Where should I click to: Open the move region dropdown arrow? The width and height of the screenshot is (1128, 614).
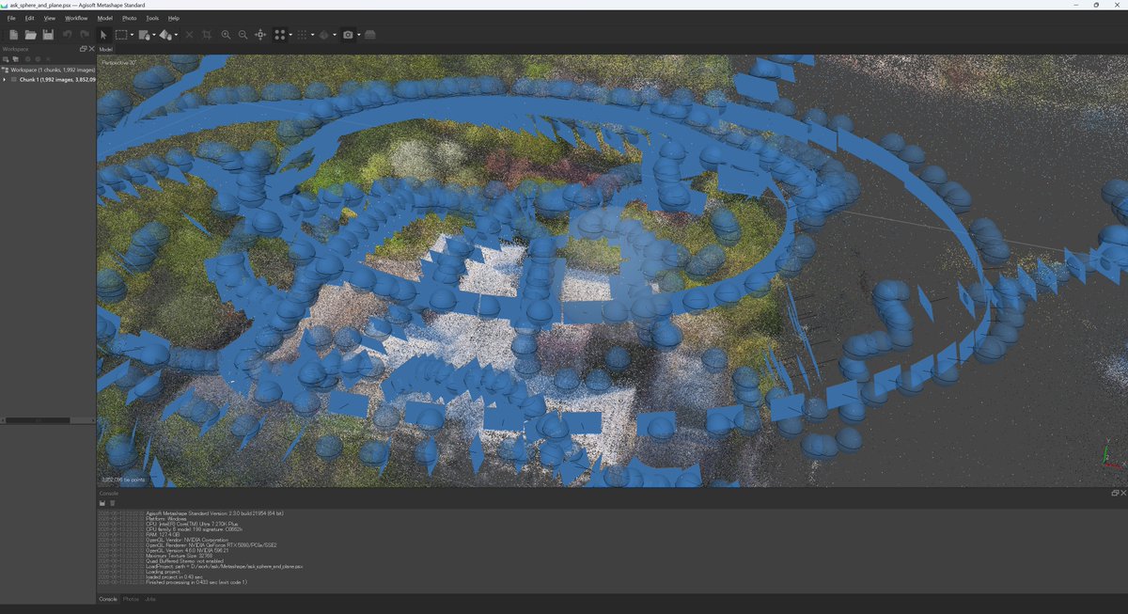(x=154, y=36)
